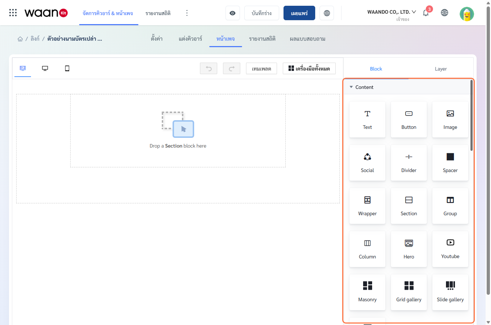The width and height of the screenshot is (491, 325).
Task: Click the breadcrumb title ตัวอย่างนามบัตรเปล่า ...
Action: (75, 39)
